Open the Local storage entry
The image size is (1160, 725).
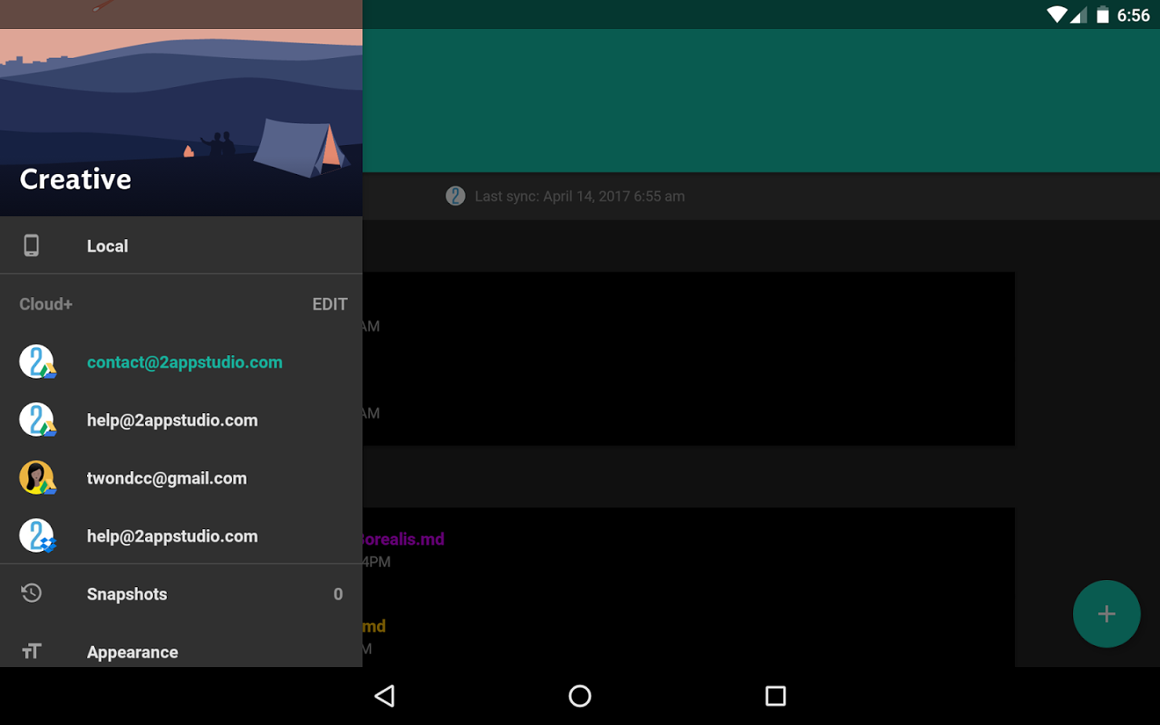coord(181,246)
